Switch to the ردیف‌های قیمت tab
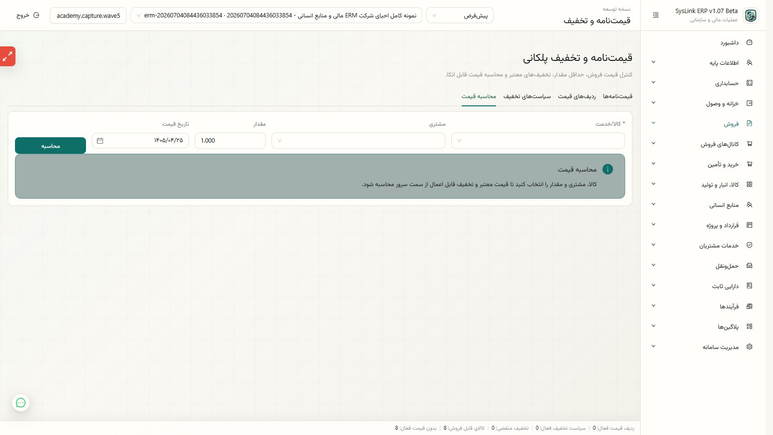Viewport: 773px width, 435px height. [x=577, y=96]
